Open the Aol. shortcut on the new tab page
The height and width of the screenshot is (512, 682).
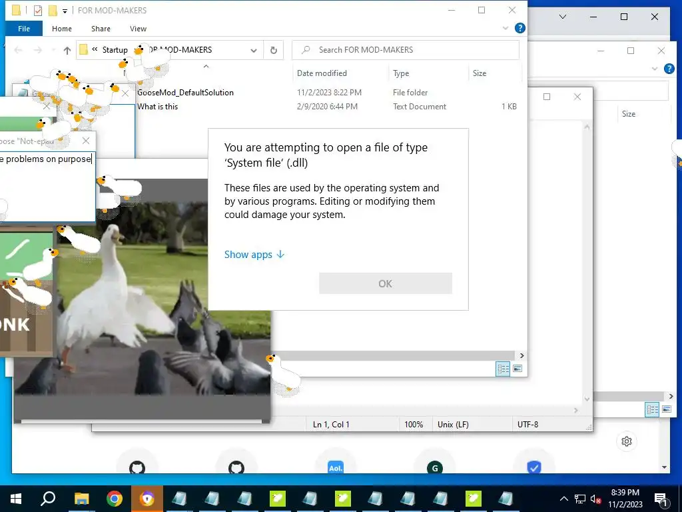(x=336, y=467)
